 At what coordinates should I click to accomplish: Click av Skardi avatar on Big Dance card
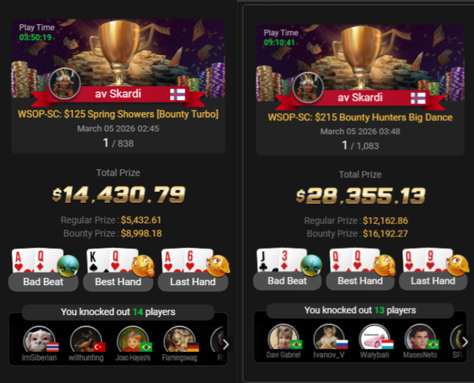coord(308,87)
